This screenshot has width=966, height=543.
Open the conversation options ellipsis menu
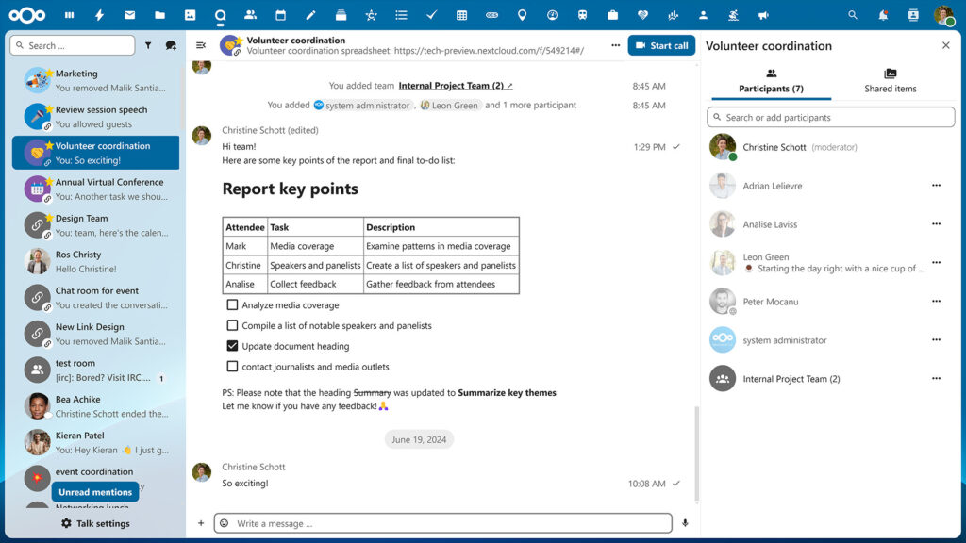[616, 44]
